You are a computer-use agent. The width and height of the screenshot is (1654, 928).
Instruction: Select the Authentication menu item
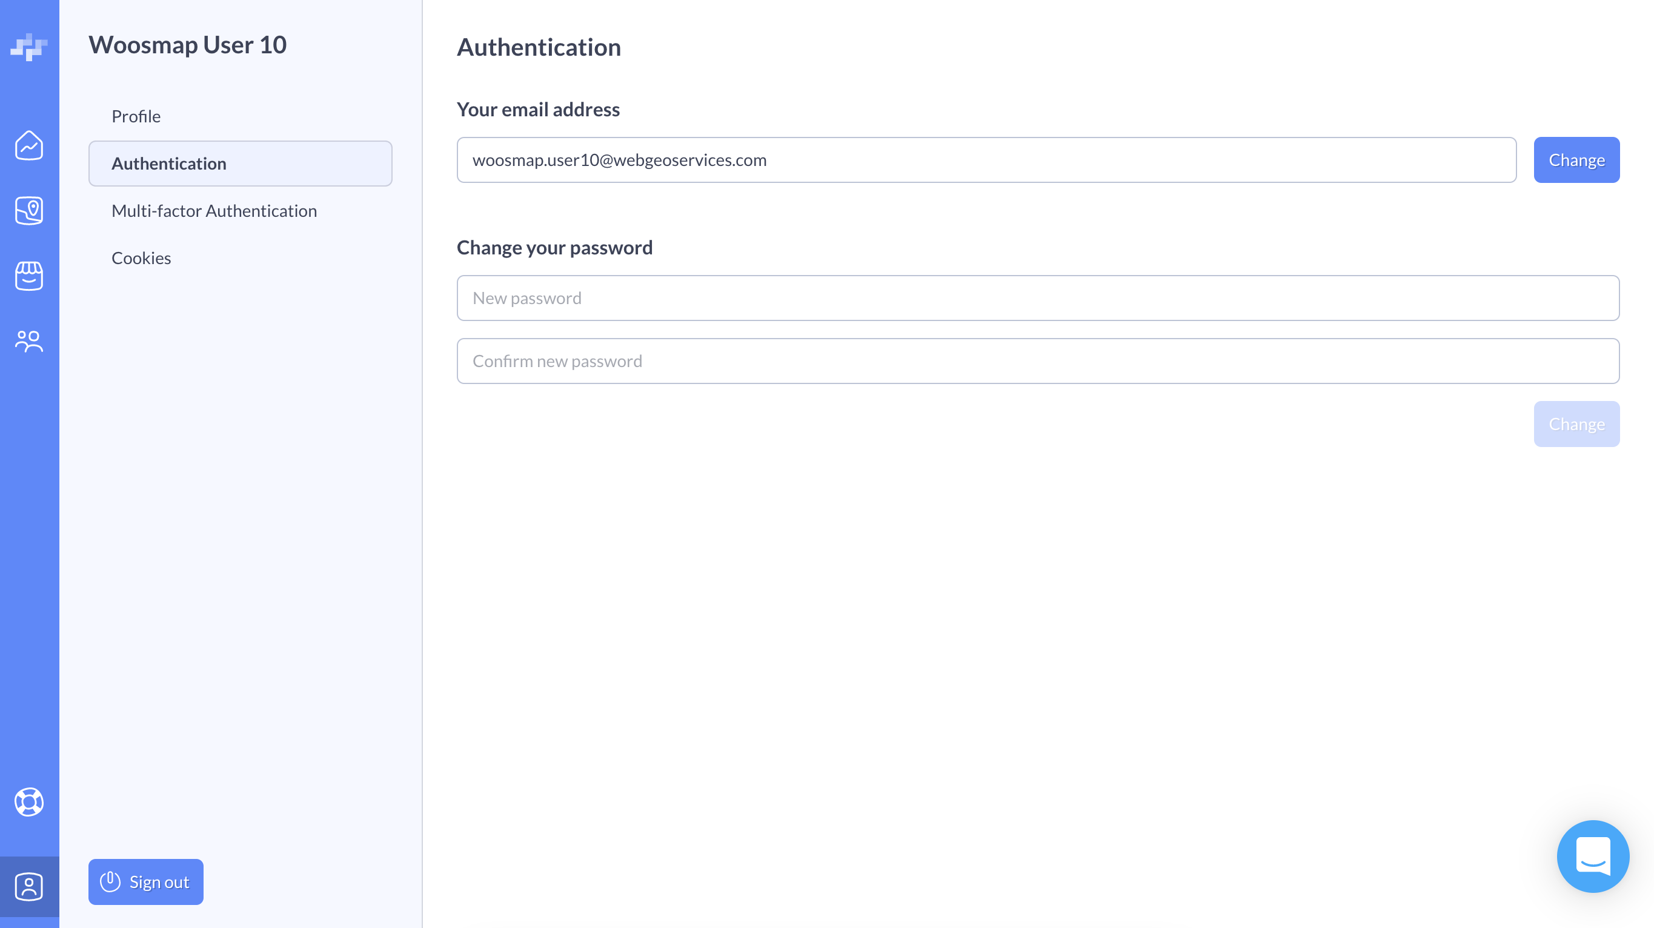(240, 164)
